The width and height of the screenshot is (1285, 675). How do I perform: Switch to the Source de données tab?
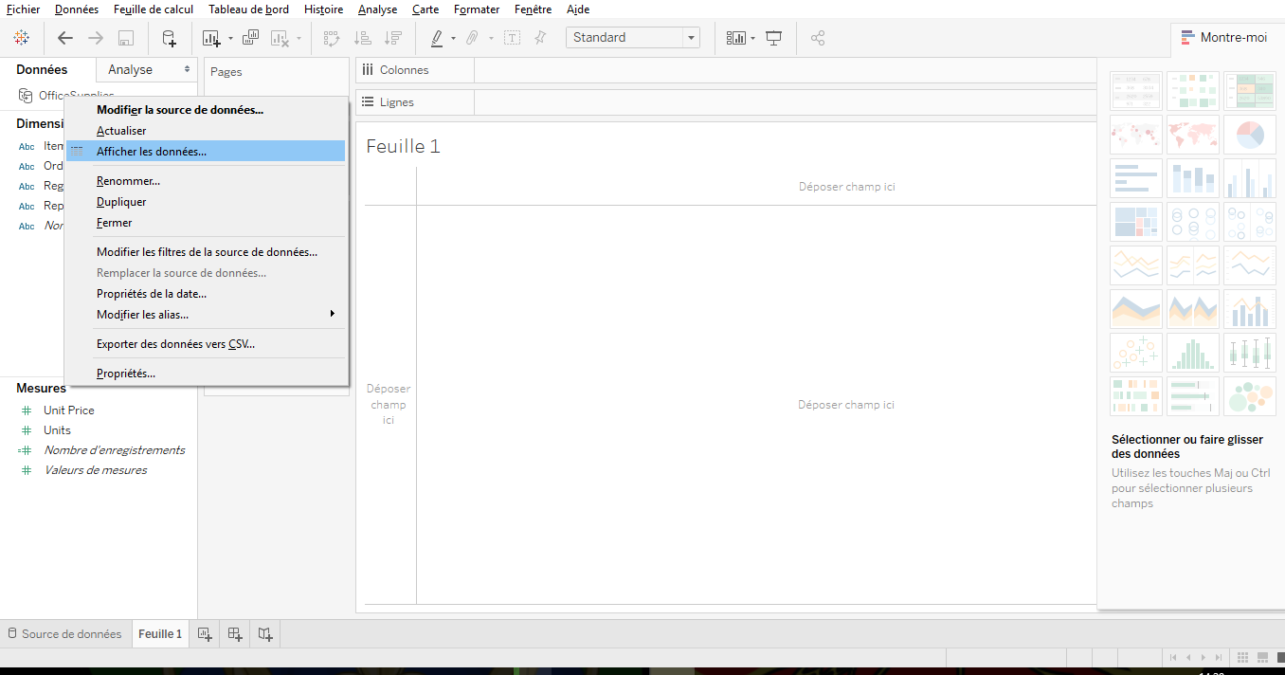coord(63,634)
